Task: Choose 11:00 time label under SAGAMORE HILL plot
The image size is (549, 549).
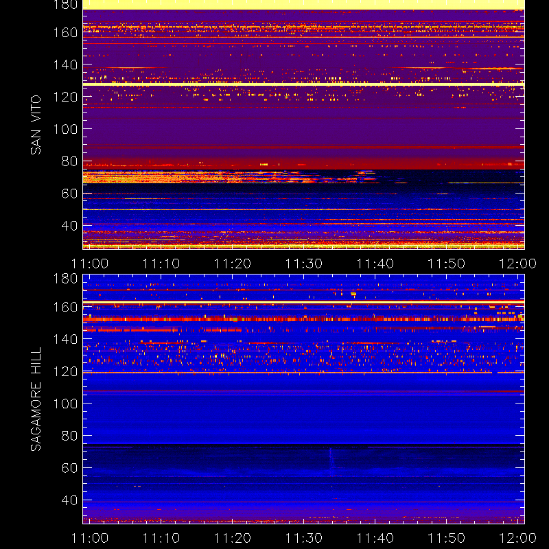Action: coord(90,538)
